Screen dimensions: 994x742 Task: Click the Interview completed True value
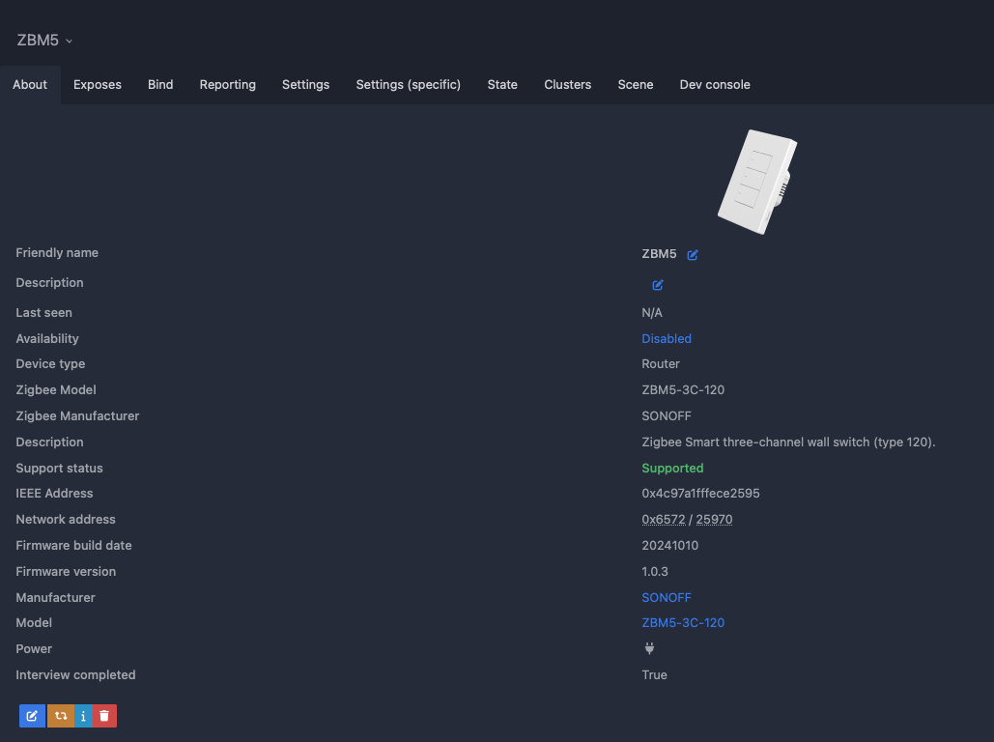pos(654,674)
